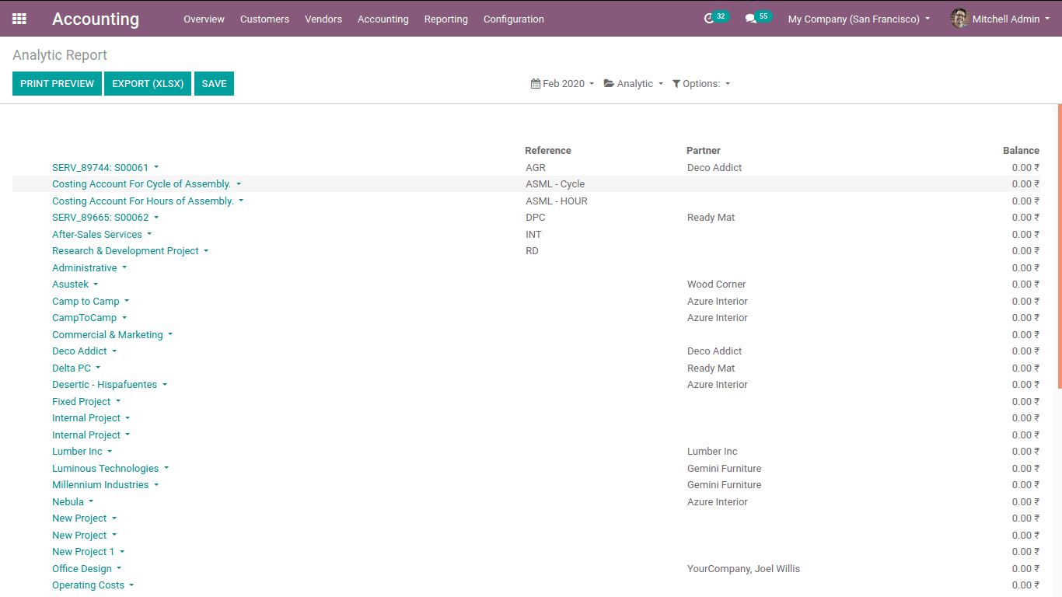This screenshot has width=1062, height=597.
Task: Open CampToCamp account
Action: click(84, 318)
